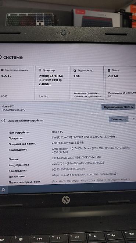Select the 'Код продукта' row label
The height and width of the screenshot is (243, 136).
tap(17, 171)
